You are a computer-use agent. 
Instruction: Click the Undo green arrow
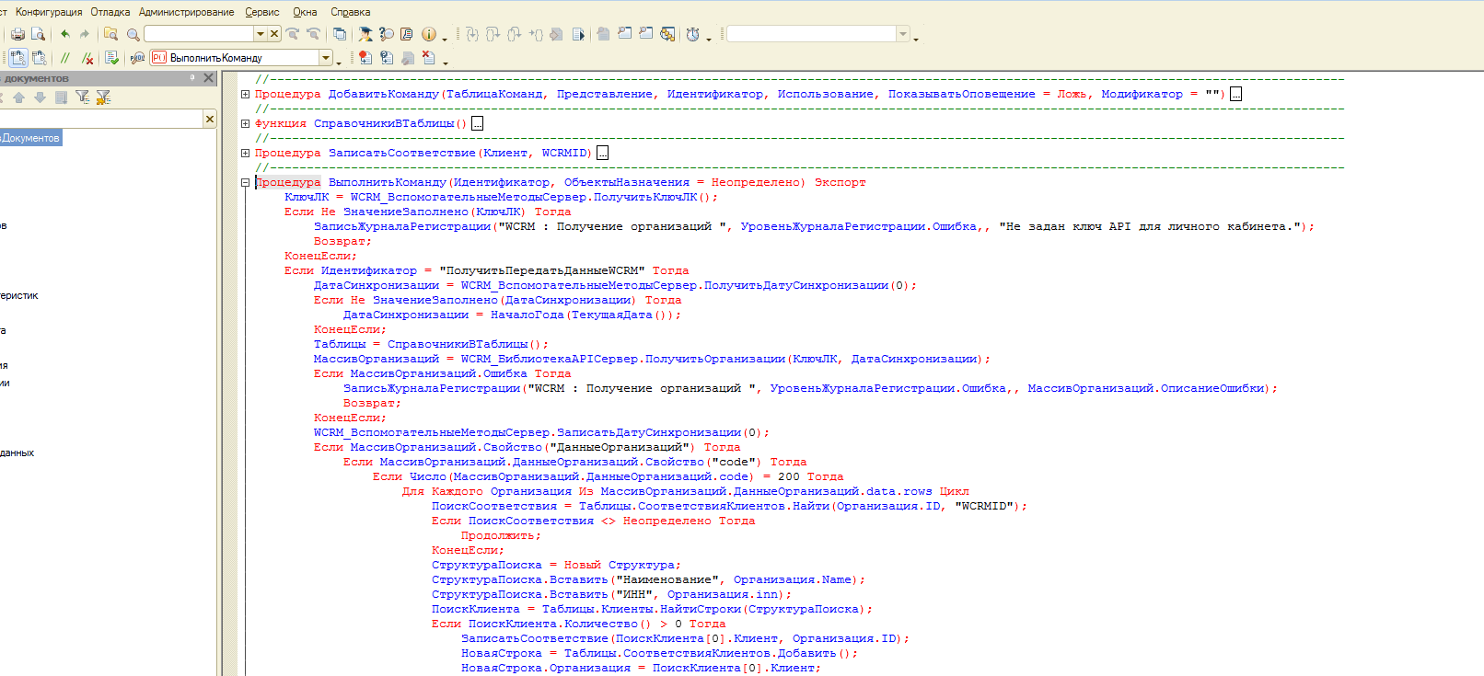click(x=64, y=34)
